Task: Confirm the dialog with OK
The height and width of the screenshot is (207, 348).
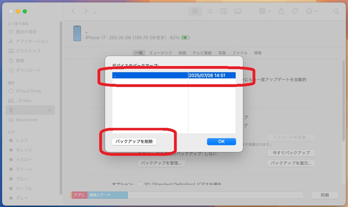Action: [221, 141]
